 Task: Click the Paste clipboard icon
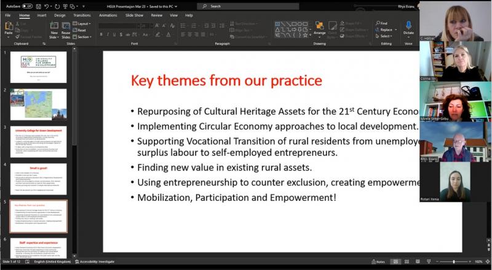coord(9,27)
